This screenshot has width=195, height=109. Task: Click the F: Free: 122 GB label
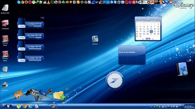click(34, 58)
